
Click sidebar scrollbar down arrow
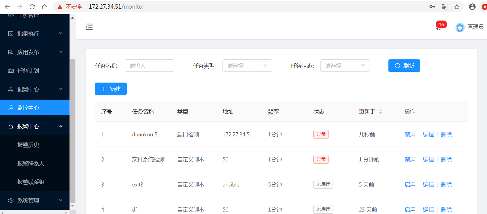tap(73, 206)
